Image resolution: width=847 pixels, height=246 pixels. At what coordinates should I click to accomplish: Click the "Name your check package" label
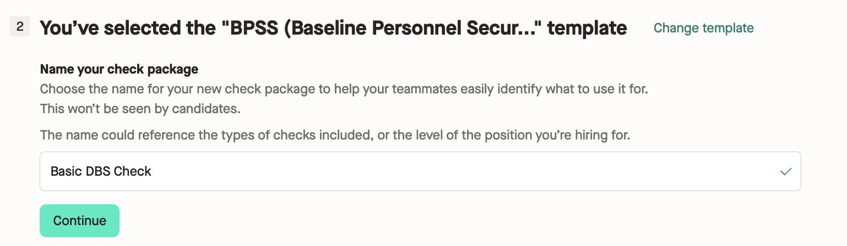pos(119,70)
